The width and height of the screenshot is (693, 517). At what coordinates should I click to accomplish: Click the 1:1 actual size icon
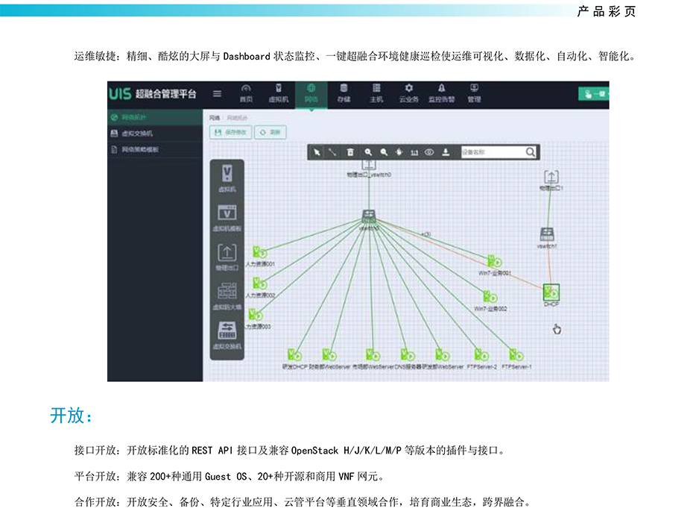click(414, 152)
